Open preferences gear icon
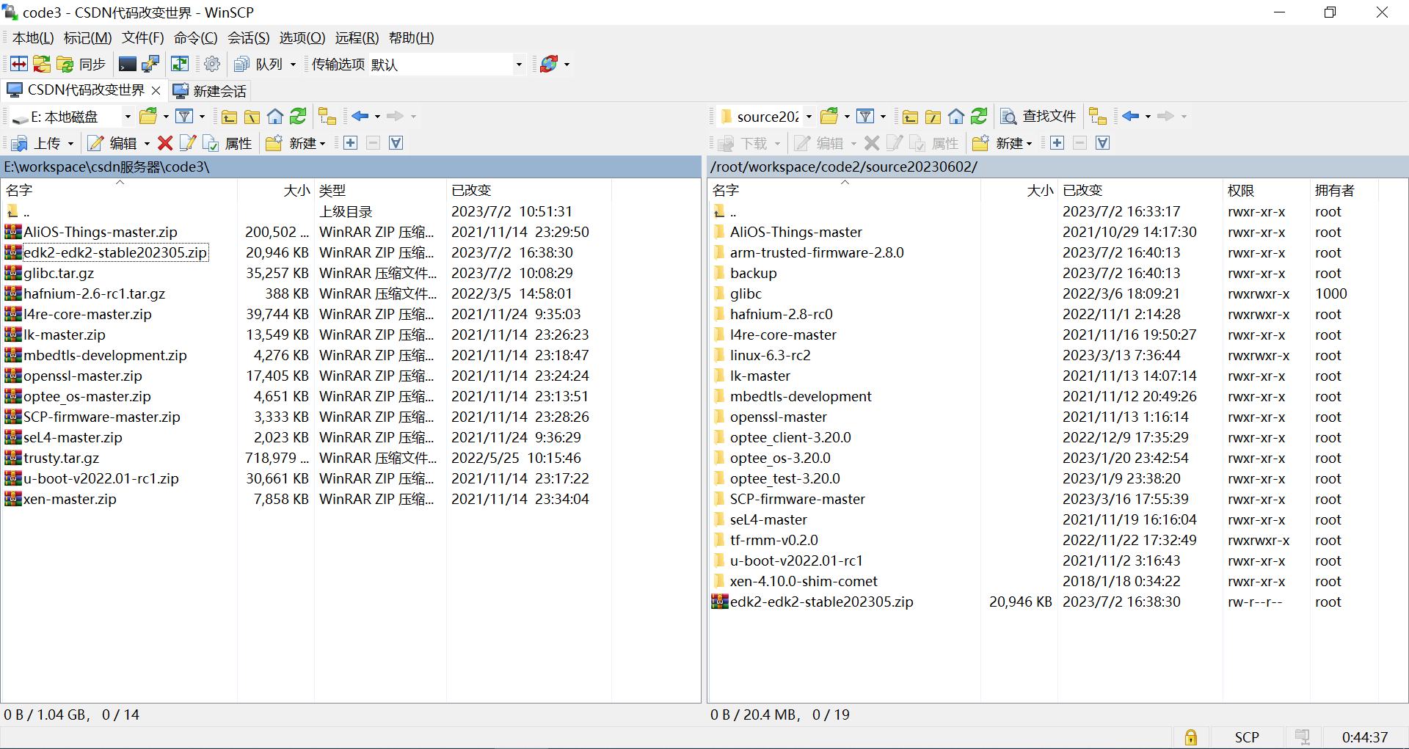The width and height of the screenshot is (1409, 749). pyautogui.click(x=212, y=65)
